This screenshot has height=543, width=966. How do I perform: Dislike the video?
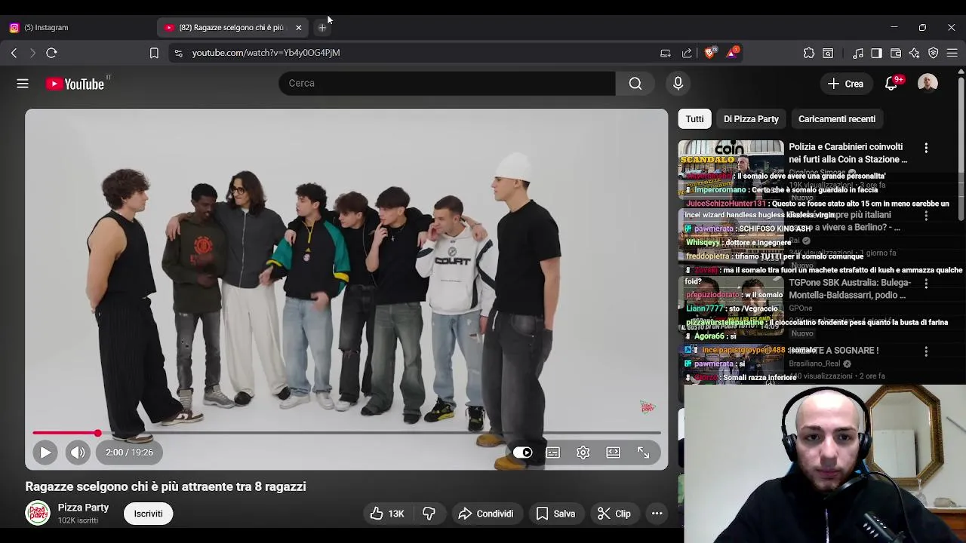[429, 514]
